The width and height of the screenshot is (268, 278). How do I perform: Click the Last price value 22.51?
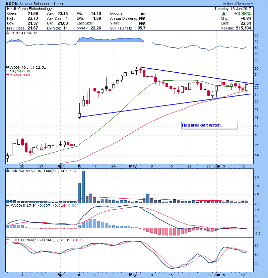246,23
